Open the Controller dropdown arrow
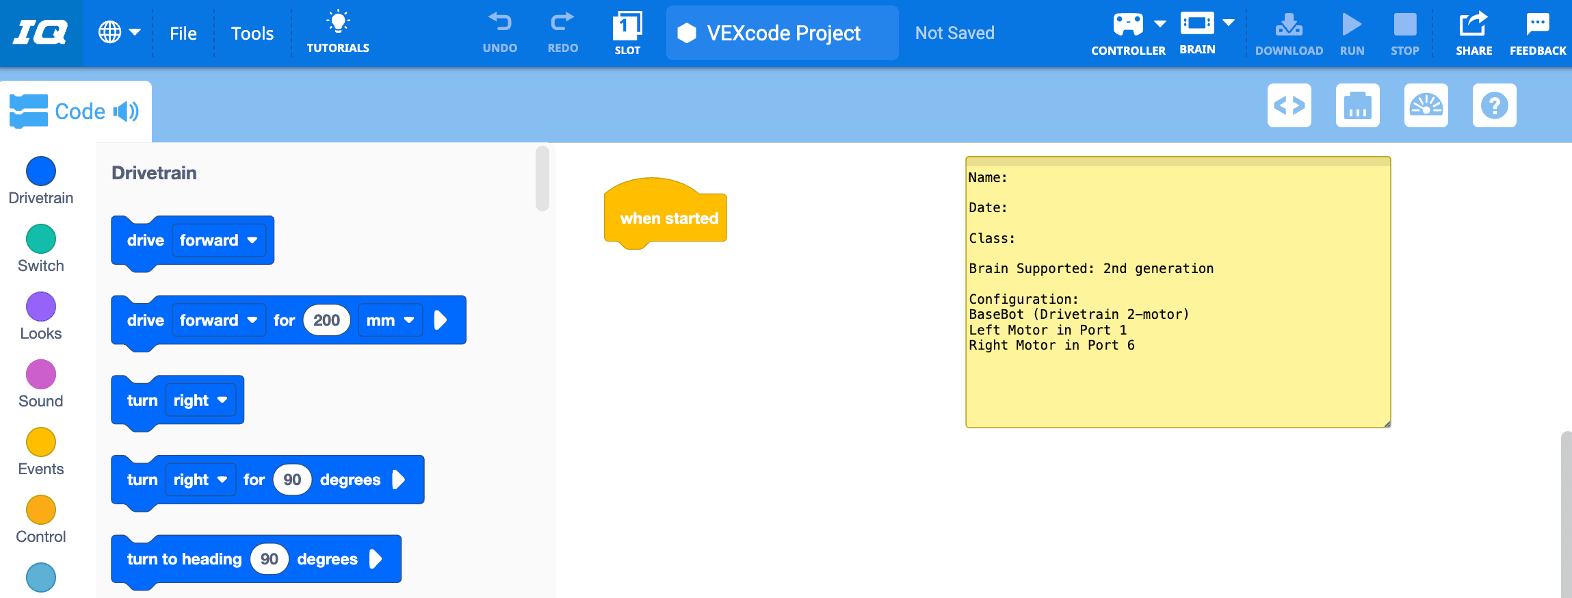The height and width of the screenshot is (598, 1572). tap(1160, 24)
